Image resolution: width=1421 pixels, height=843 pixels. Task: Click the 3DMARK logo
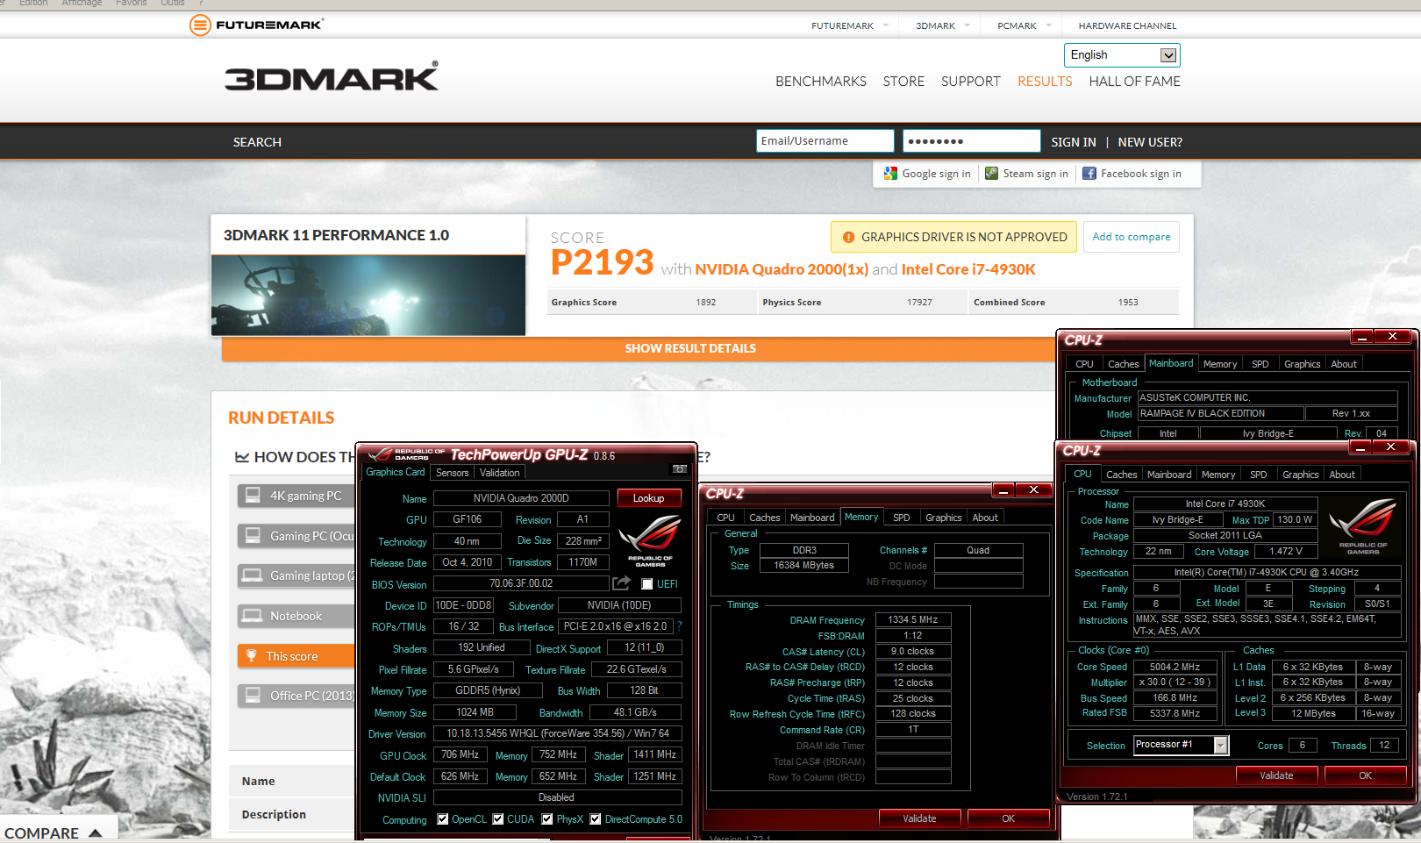tap(332, 77)
